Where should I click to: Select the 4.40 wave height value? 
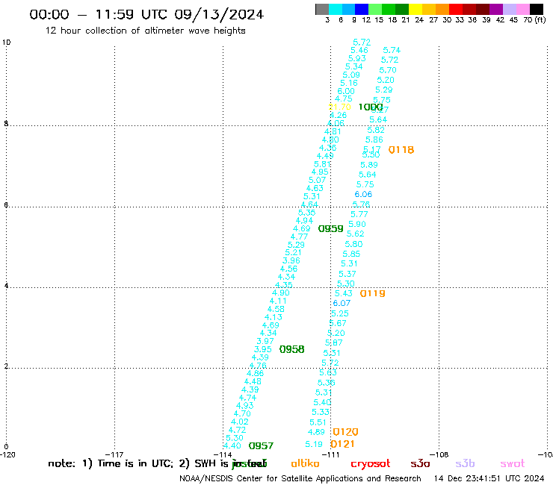(232, 446)
